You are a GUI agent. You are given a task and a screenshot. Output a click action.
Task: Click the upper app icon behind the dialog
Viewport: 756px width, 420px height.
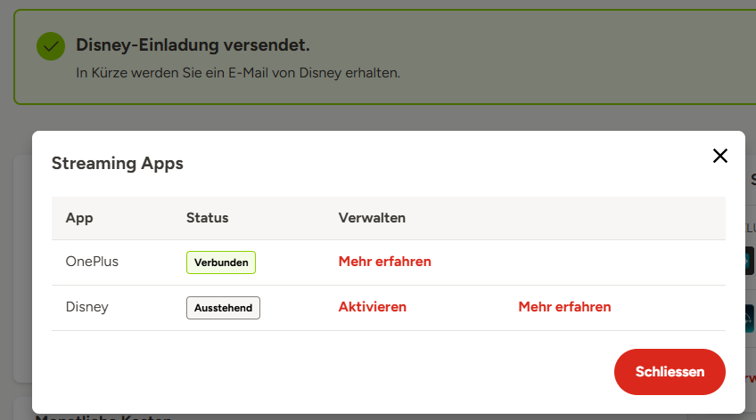750,261
